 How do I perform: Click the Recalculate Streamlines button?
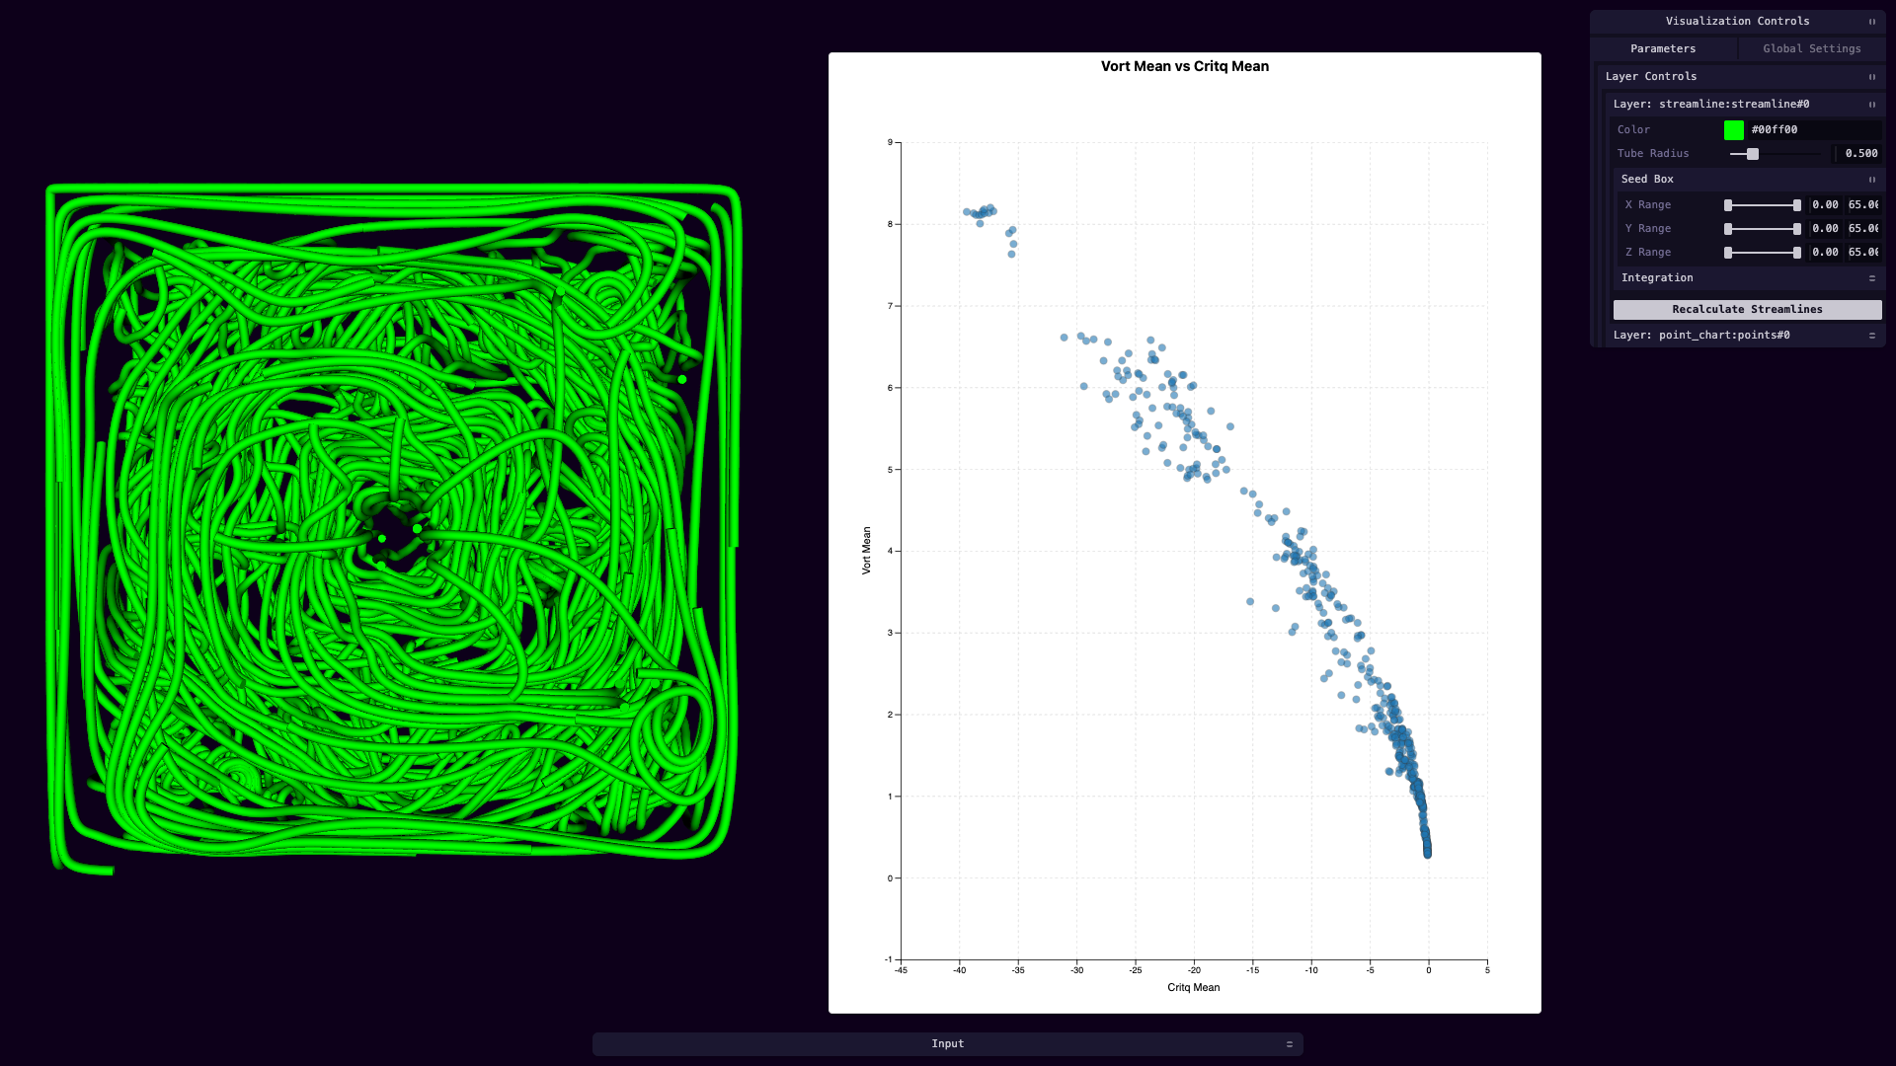(x=1747, y=310)
